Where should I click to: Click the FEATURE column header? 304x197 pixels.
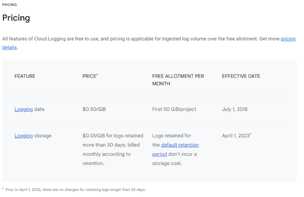(25, 76)
